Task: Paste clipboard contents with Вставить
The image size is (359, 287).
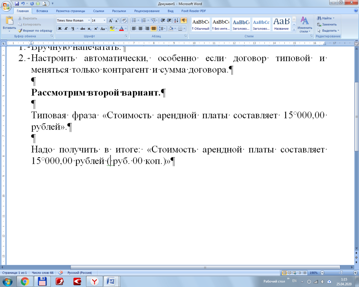Action: 9,24
